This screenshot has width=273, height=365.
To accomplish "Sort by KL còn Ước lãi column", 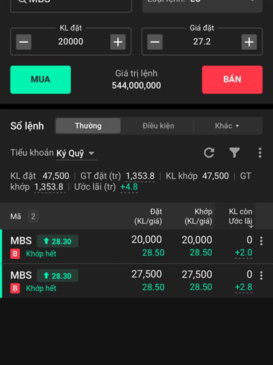I will pos(241,216).
